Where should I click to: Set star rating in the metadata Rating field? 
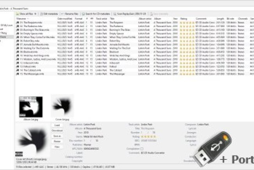pos(148,137)
